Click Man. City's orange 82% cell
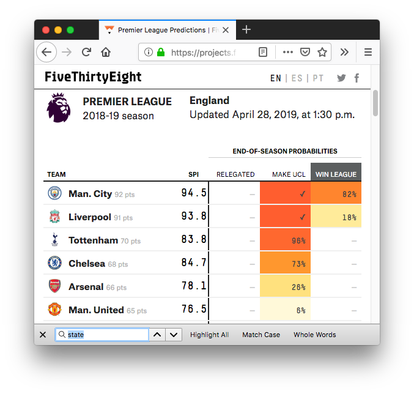 (x=336, y=194)
